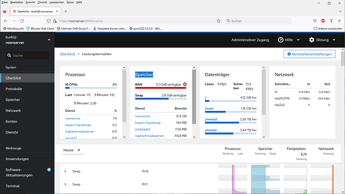345x194 pixels.
Task: Open /boot mount link
Action: (x=209, y=108)
